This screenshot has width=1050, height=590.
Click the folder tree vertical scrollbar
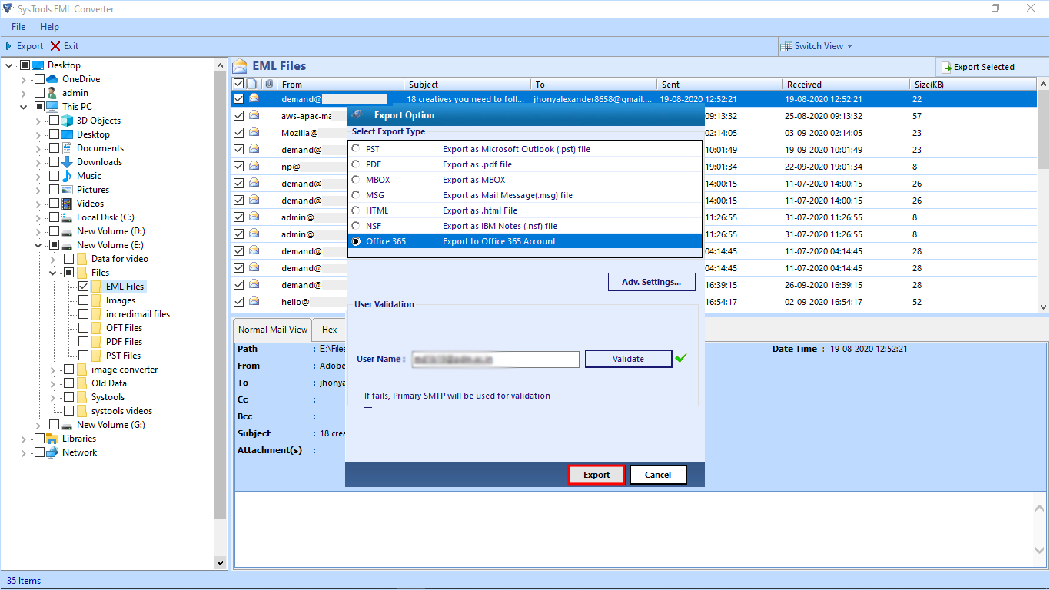(x=221, y=314)
